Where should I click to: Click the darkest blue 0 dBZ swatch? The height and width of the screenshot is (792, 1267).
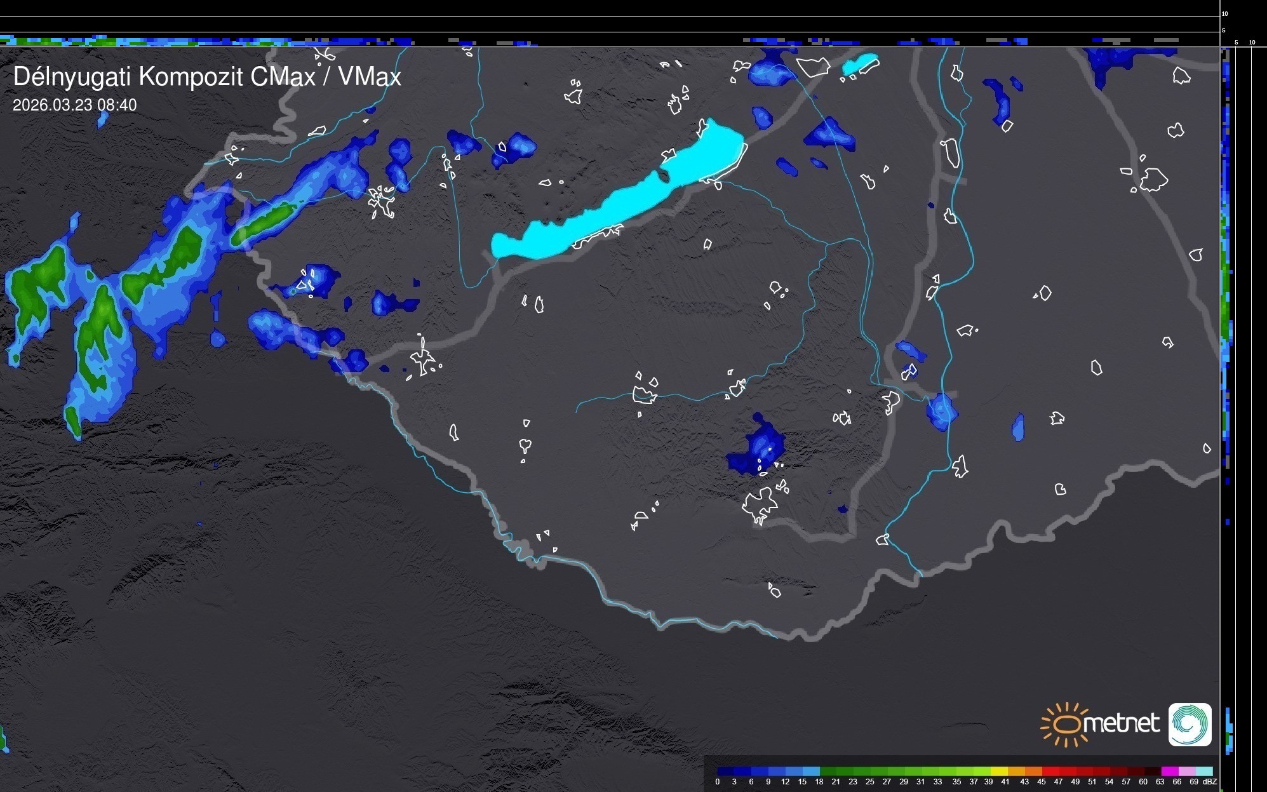pos(725,771)
